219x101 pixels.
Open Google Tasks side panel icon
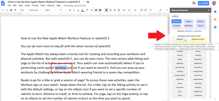pyautogui.click(x=215, y=27)
